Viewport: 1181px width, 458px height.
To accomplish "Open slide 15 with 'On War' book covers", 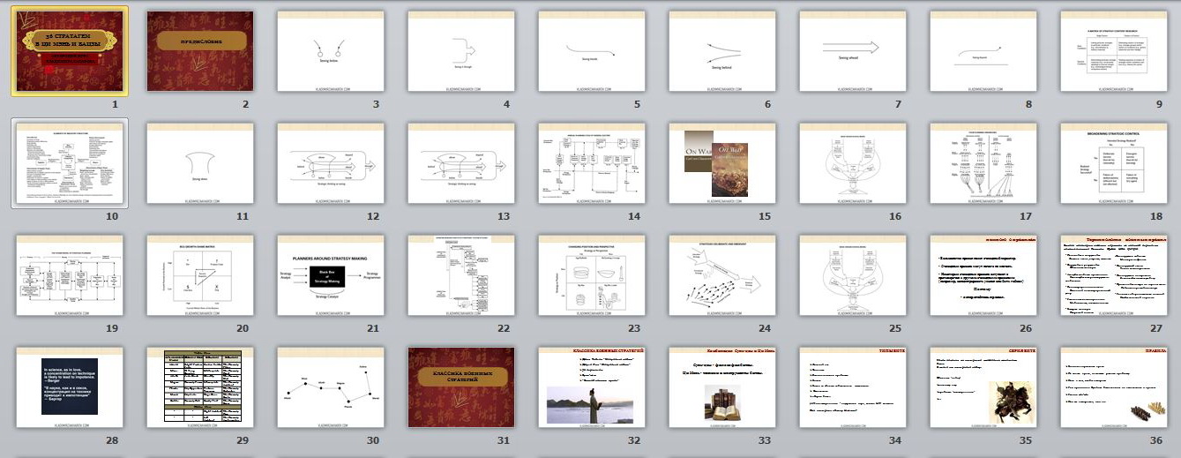I will tap(722, 163).
